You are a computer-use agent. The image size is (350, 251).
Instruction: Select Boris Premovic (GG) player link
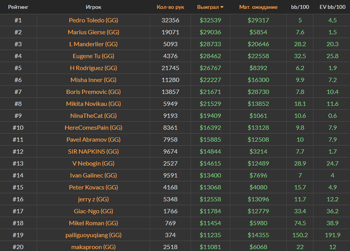click(x=93, y=92)
